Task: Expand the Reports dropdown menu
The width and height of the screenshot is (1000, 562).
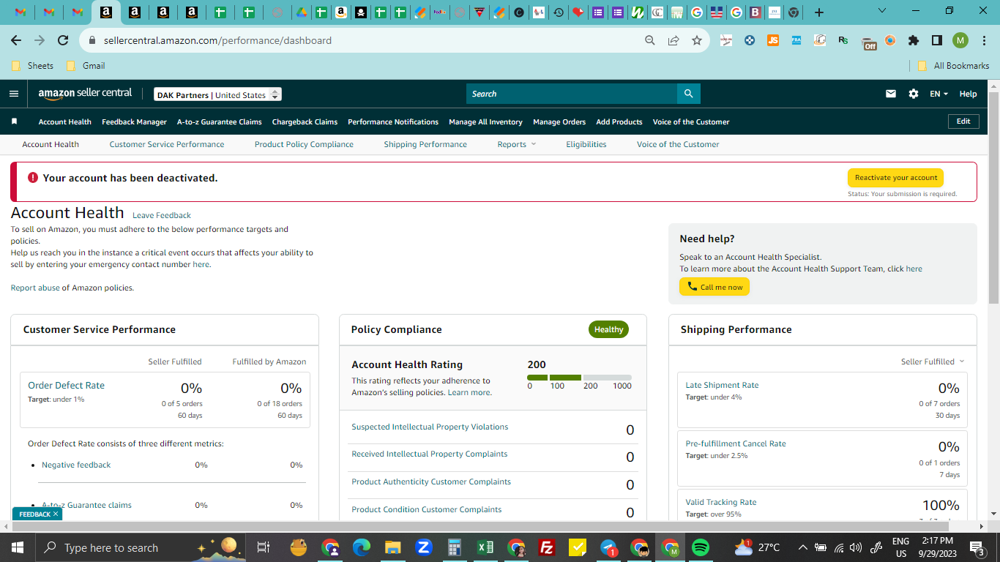Action: pyautogui.click(x=516, y=144)
